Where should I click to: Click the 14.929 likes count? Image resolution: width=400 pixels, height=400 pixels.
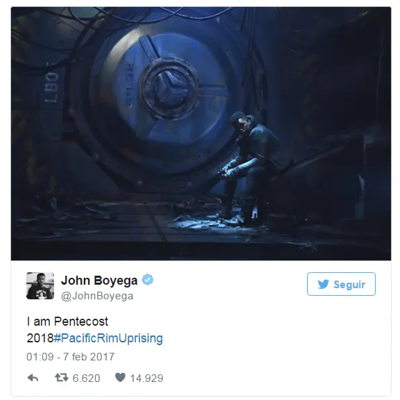pos(147,378)
